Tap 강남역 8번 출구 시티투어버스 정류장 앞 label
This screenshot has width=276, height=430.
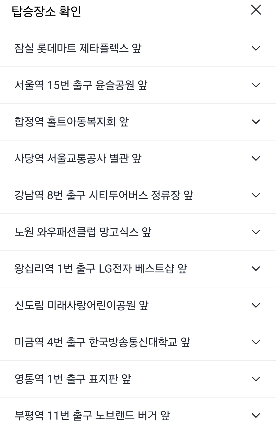[103, 195]
